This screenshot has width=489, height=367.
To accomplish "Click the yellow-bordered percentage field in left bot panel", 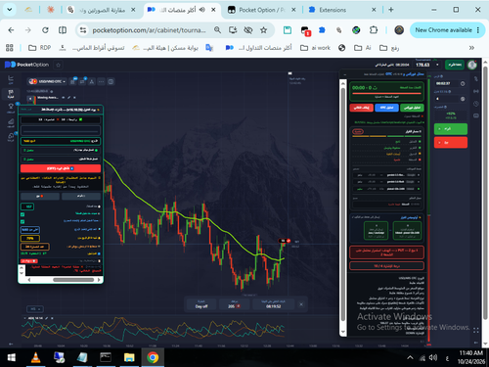I will [x=30, y=238].
